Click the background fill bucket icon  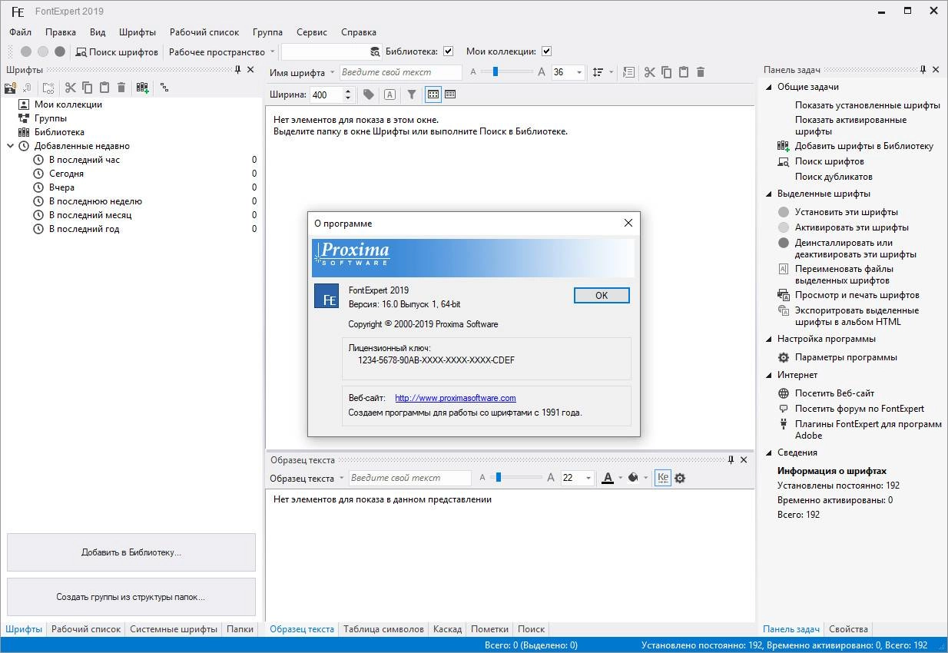point(633,478)
